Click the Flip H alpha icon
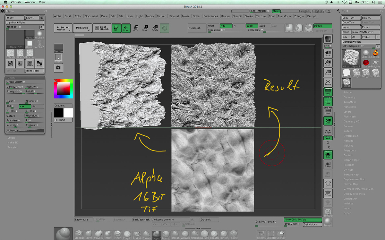 pos(11,63)
